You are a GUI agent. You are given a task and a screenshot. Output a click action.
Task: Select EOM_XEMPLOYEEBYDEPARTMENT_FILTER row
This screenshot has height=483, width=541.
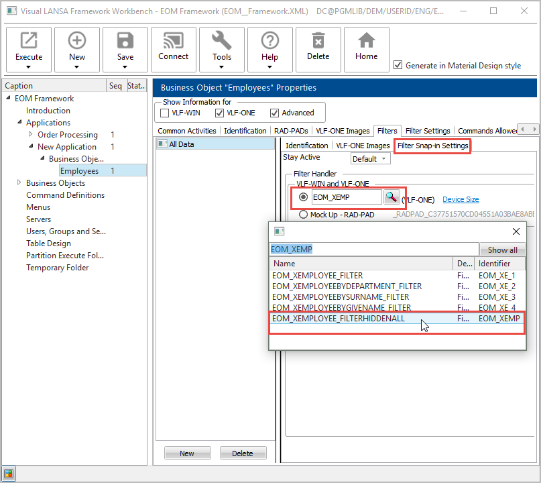click(397, 286)
